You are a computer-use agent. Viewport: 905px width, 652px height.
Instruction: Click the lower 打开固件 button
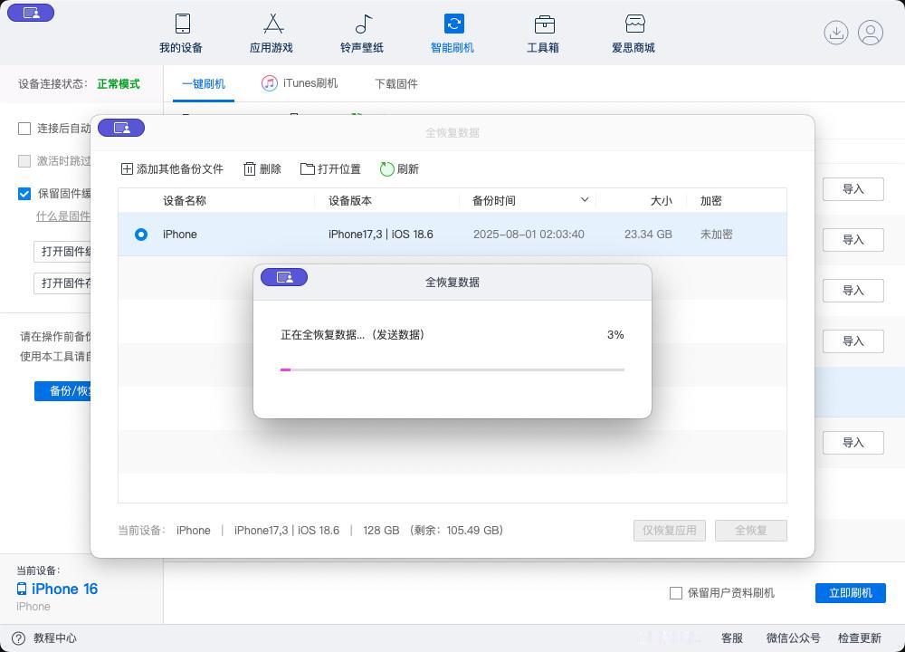[x=63, y=283]
